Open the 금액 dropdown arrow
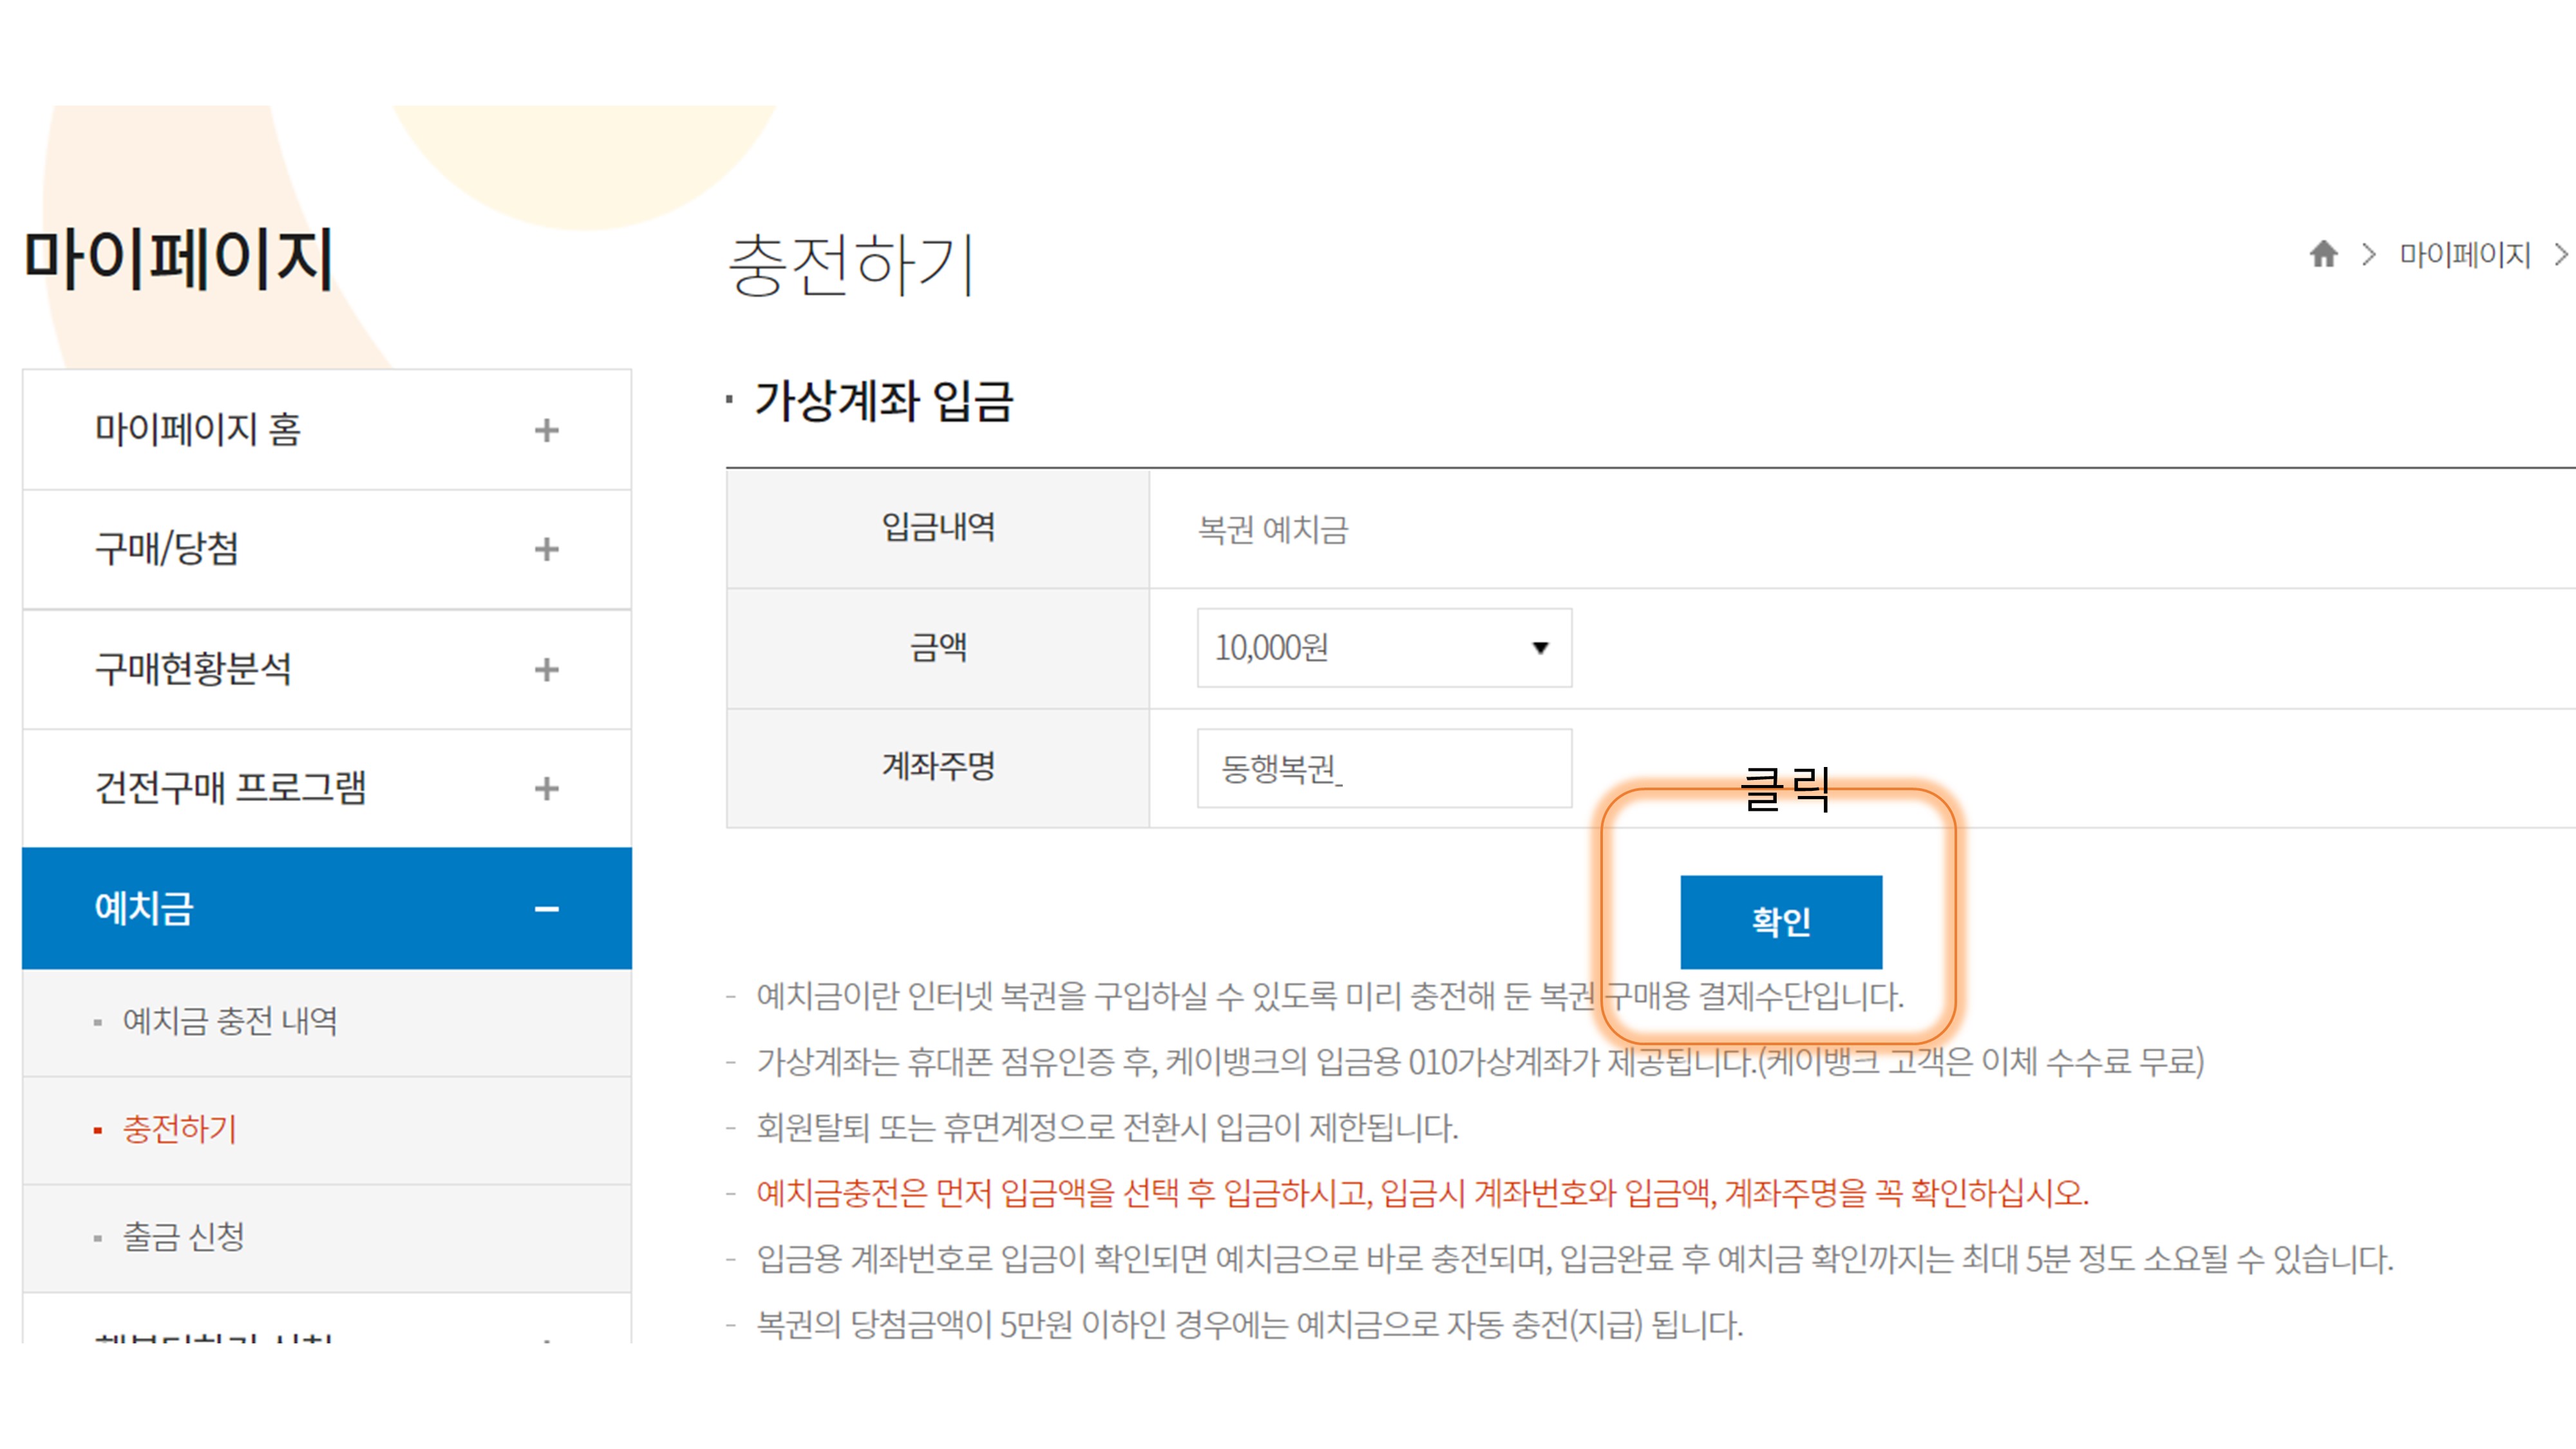The width and height of the screenshot is (2576, 1449). pos(1540,648)
